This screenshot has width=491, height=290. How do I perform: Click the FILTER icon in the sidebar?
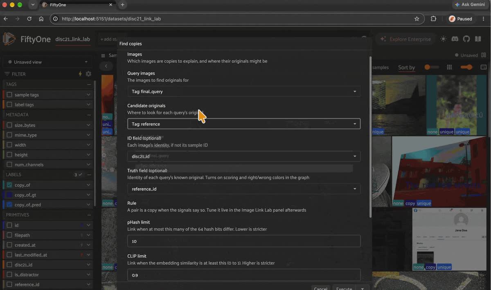point(7,74)
